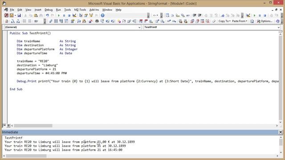Click the blue Help question mark icon

coord(102,16)
